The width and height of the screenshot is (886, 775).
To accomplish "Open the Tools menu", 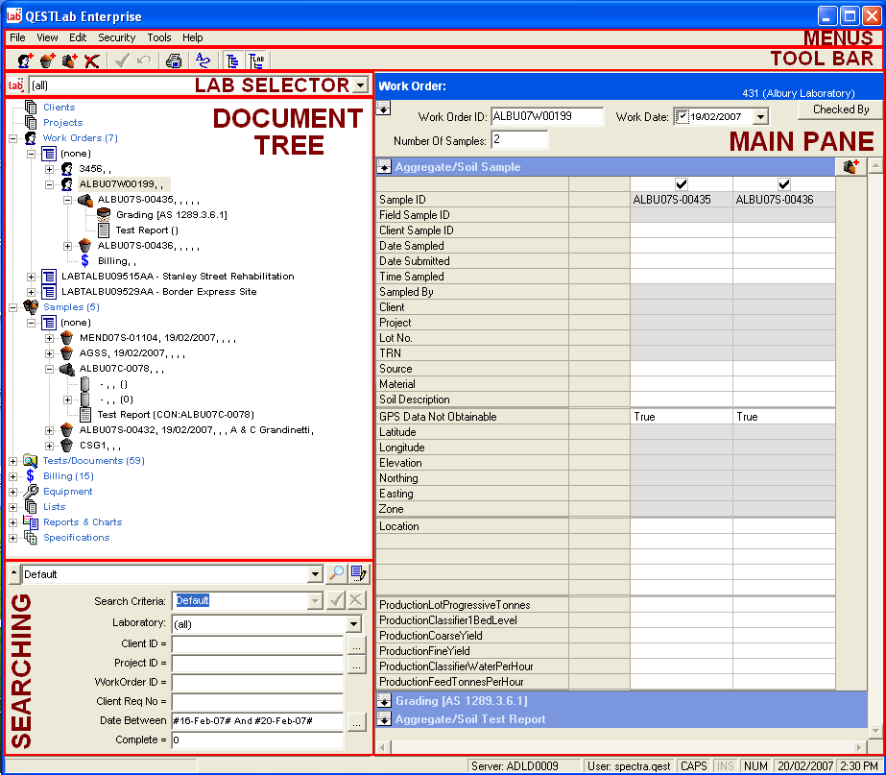I will [x=159, y=37].
